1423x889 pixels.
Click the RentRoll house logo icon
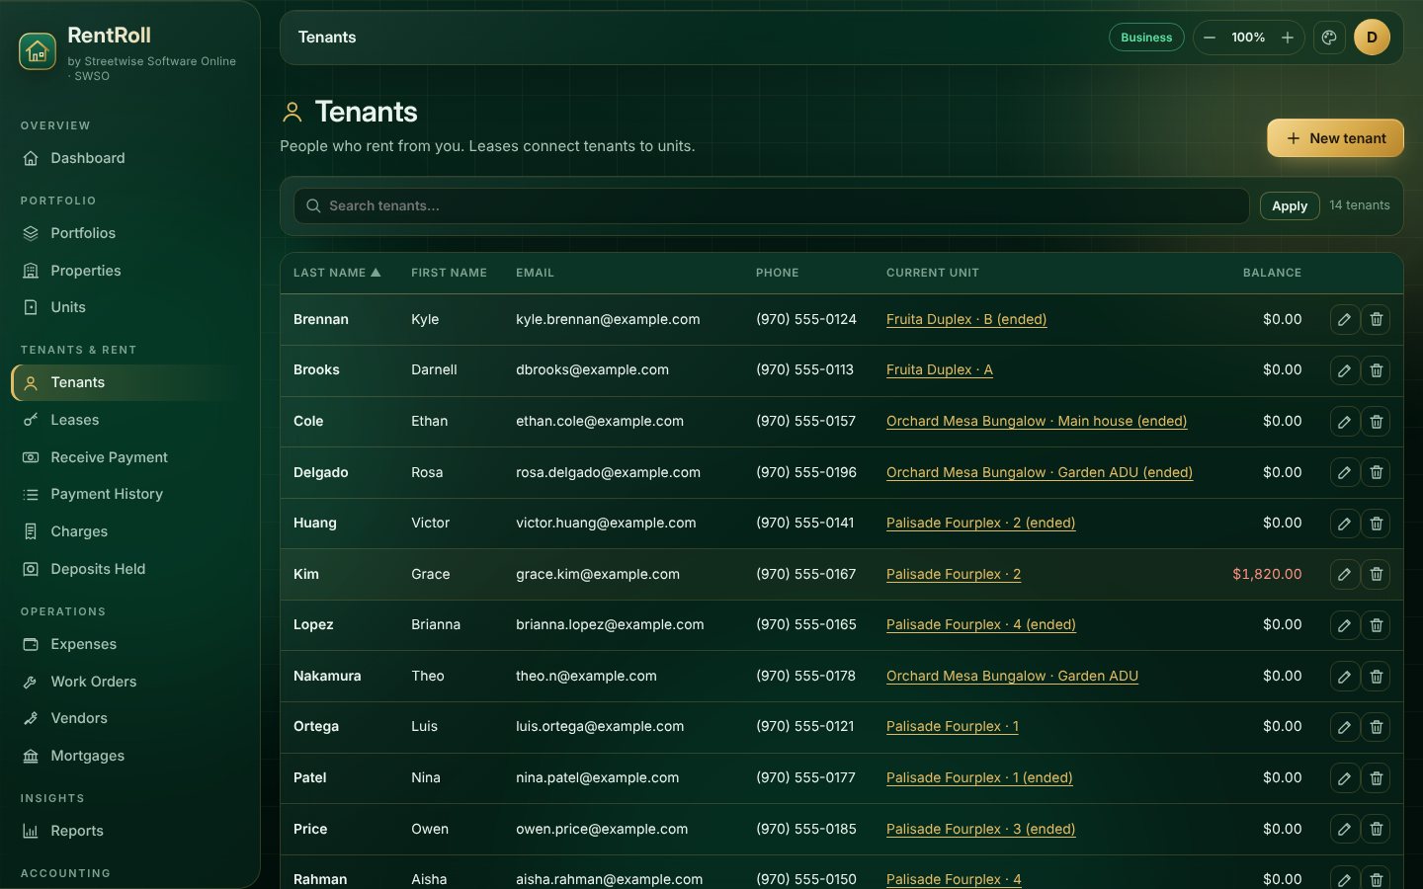pyautogui.click(x=38, y=51)
